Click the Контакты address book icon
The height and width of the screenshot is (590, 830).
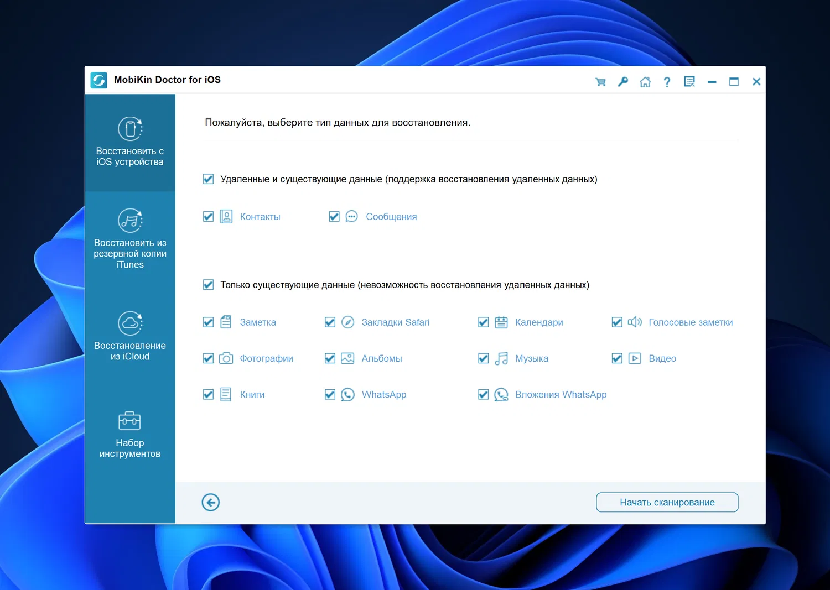coord(226,217)
